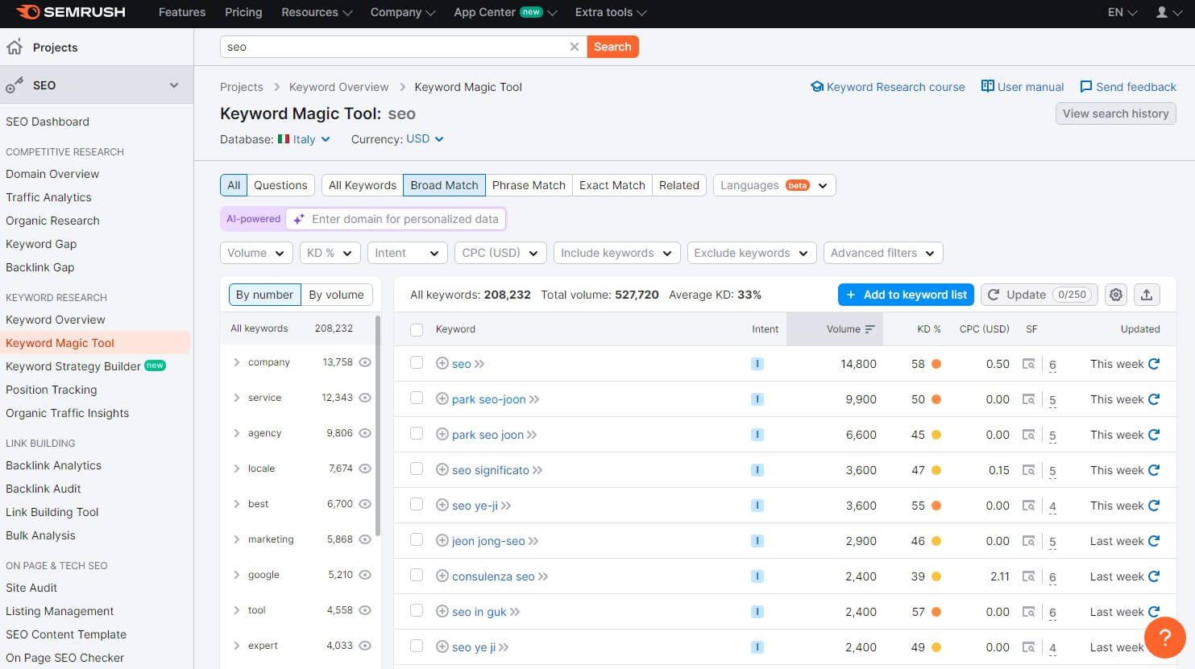The image size is (1195, 669).
Task: Open the Exclude keywords dropdown
Action: click(751, 253)
